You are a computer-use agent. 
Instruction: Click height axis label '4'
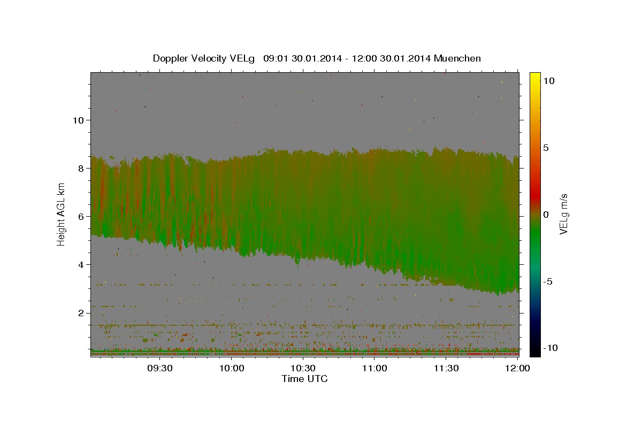80,264
